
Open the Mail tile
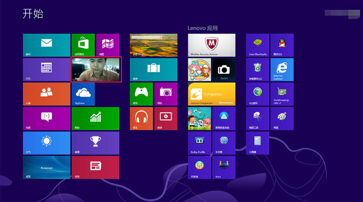pyautogui.click(x=46, y=45)
